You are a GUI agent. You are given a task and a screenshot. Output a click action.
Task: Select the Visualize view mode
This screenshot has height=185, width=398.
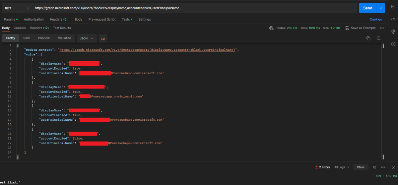click(64, 38)
